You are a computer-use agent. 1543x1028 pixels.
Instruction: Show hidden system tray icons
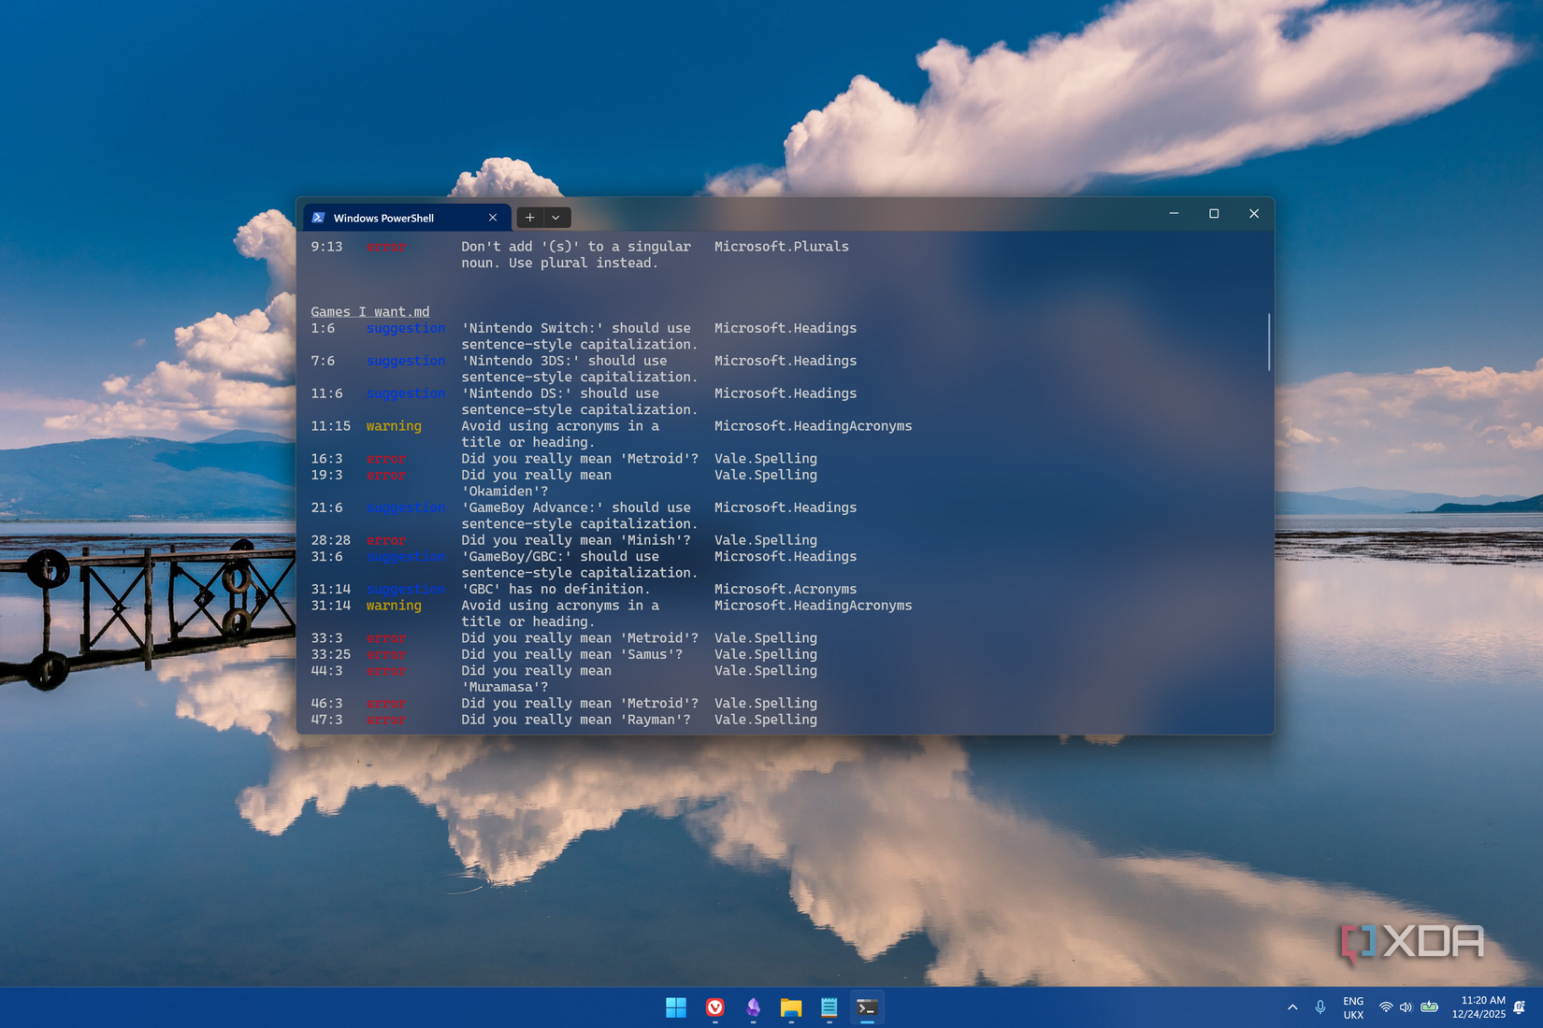point(1292,1007)
